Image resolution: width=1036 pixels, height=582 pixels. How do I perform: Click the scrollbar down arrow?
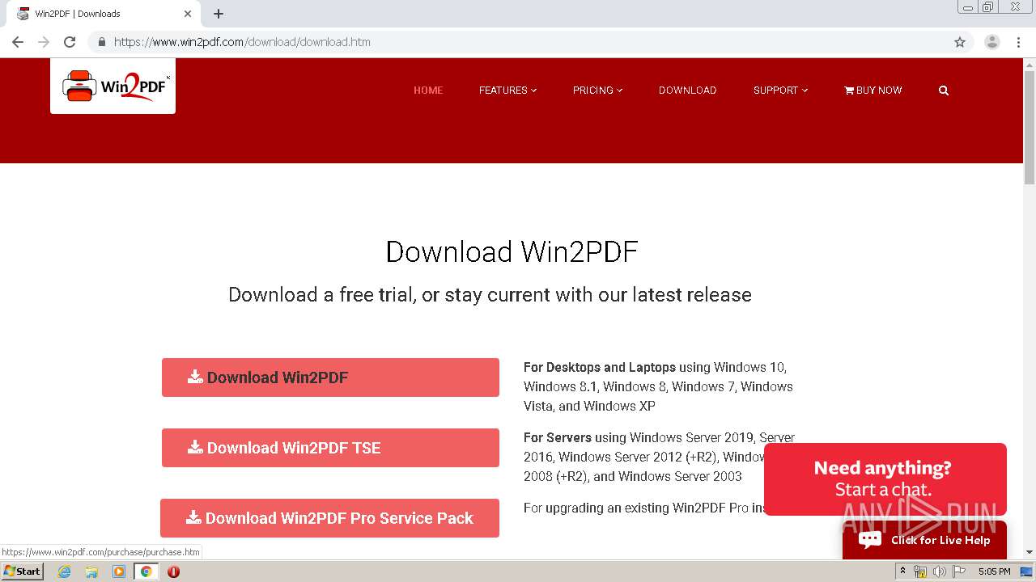tap(1030, 552)
